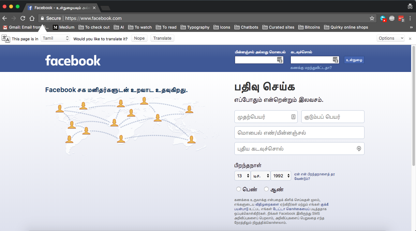Click the முதற்பெயர் first name field
The height and width of the screenshot is (231, 416).
pos(266,117)
